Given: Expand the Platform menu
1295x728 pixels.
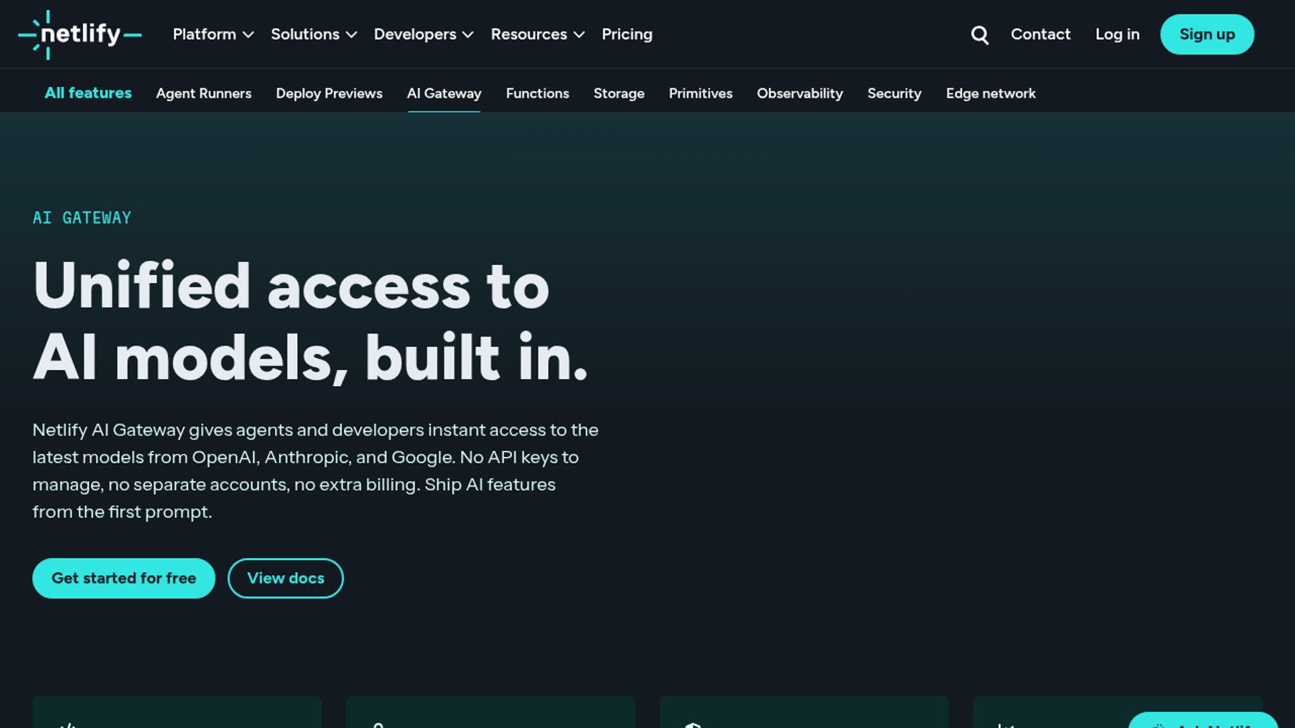Looking at the screenshot, I should 213,34.
